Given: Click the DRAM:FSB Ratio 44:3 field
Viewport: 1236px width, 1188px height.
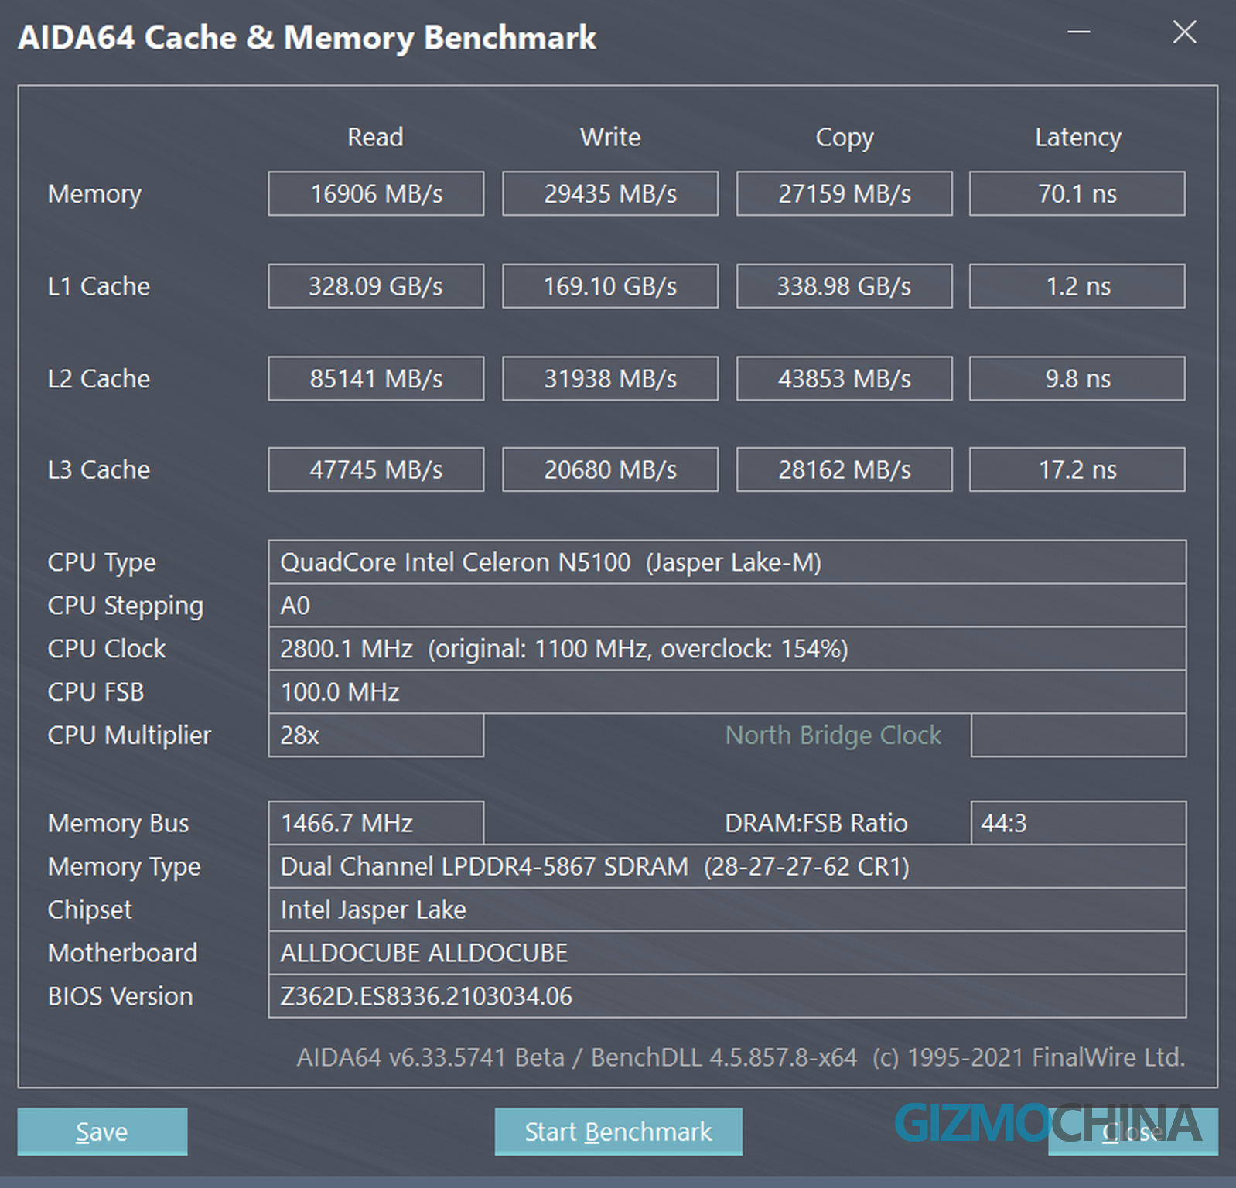Looking at the screenshot, I should (x=1077, y=823).
